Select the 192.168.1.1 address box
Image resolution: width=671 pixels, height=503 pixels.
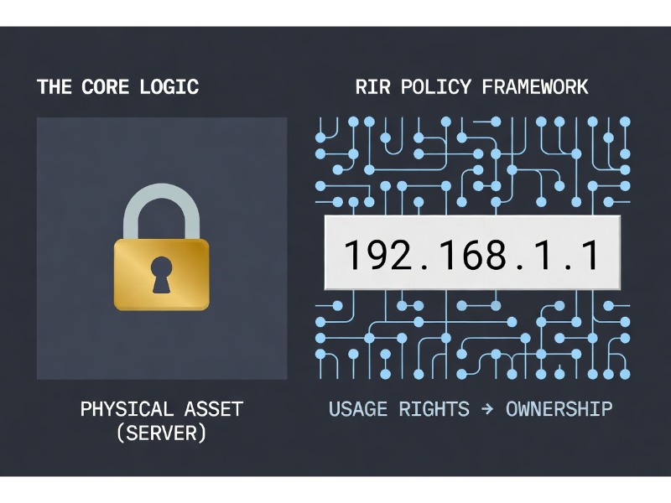point(472,253)
